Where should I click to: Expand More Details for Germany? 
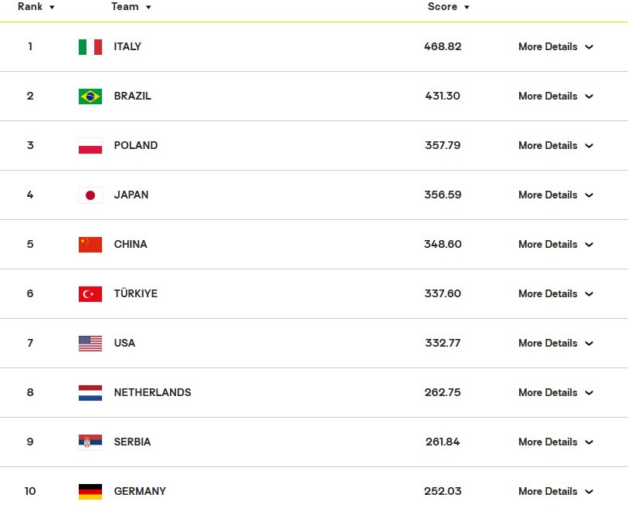(x=555, y=492)
